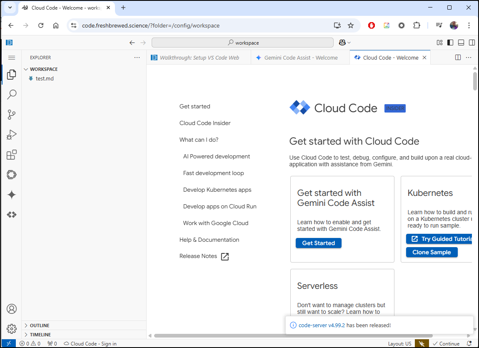Screen dimensions: 479x348
Task: Reload the page in Chrome
Action: click(41, 26)
